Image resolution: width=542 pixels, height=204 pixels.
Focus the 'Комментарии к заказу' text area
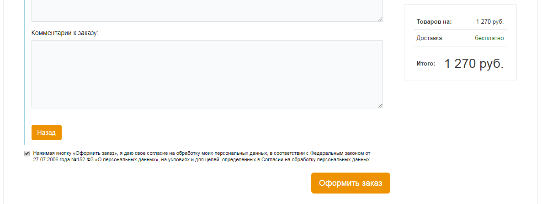tap(207, 74)
